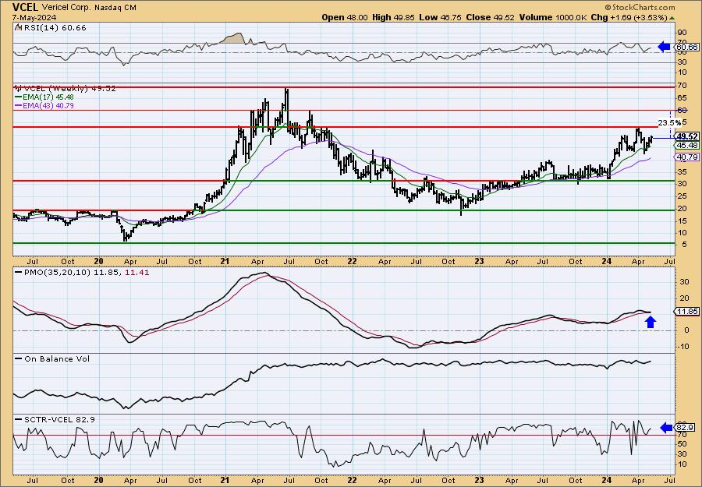
Task: Click the Open 48.00 value
Action: (x=345, y=17)
